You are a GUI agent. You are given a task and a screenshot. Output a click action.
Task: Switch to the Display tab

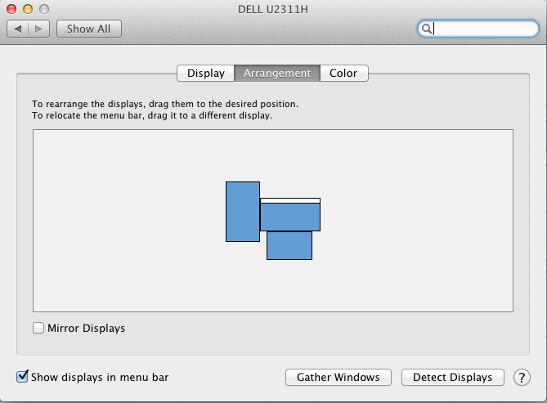206,73
